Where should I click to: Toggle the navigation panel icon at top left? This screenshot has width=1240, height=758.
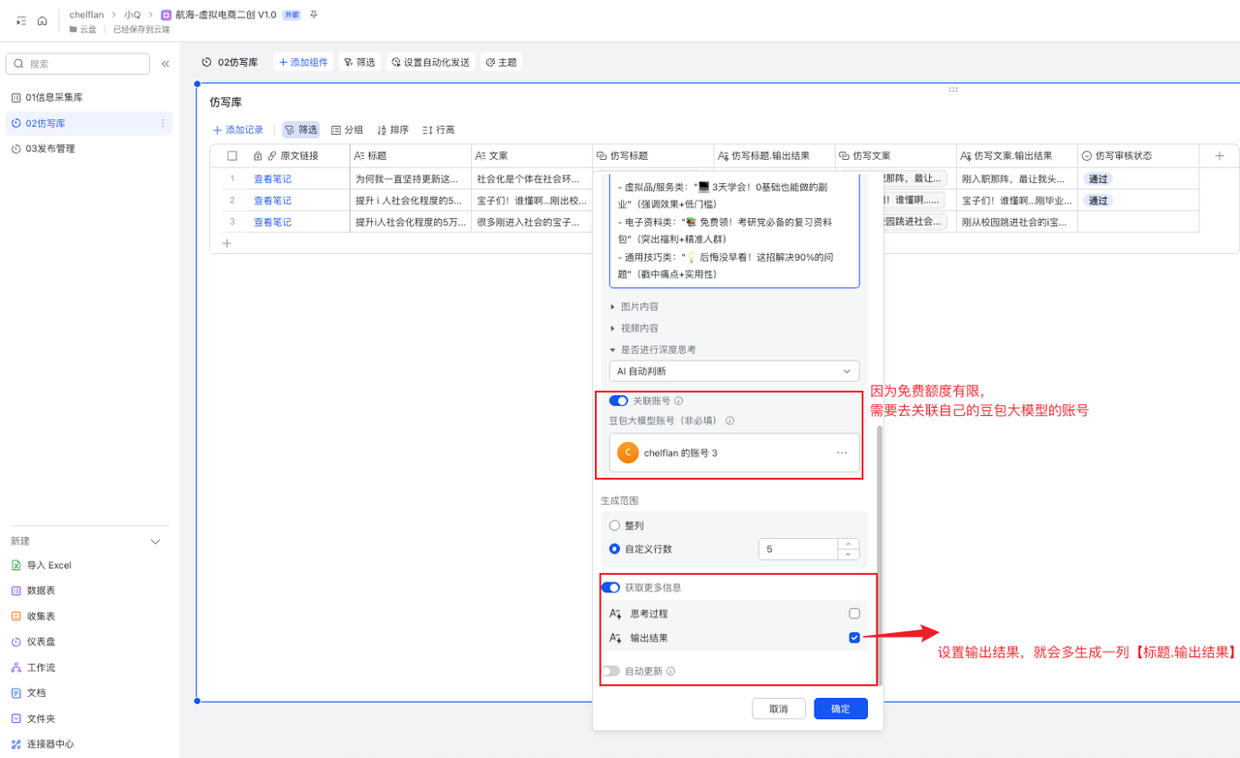21,20
